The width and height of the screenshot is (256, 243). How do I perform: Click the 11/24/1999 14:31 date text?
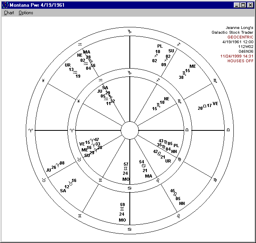point(237,56)
